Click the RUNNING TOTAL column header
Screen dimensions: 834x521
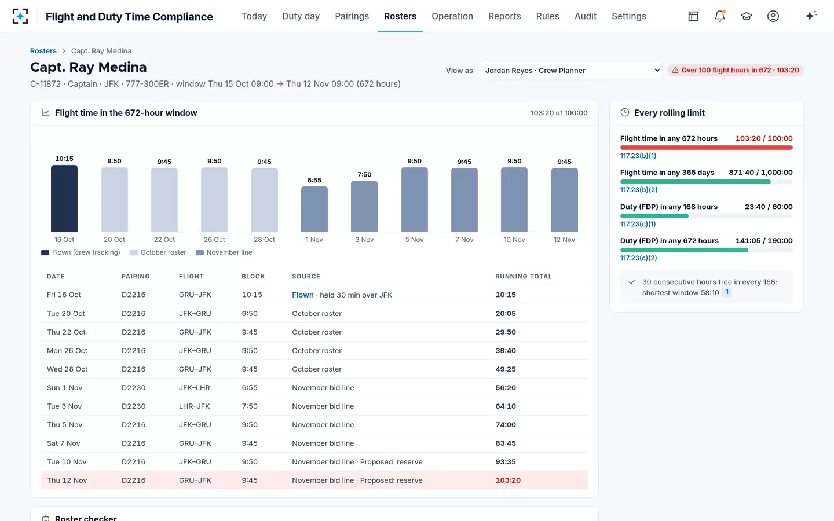click(x=524, y=277)
